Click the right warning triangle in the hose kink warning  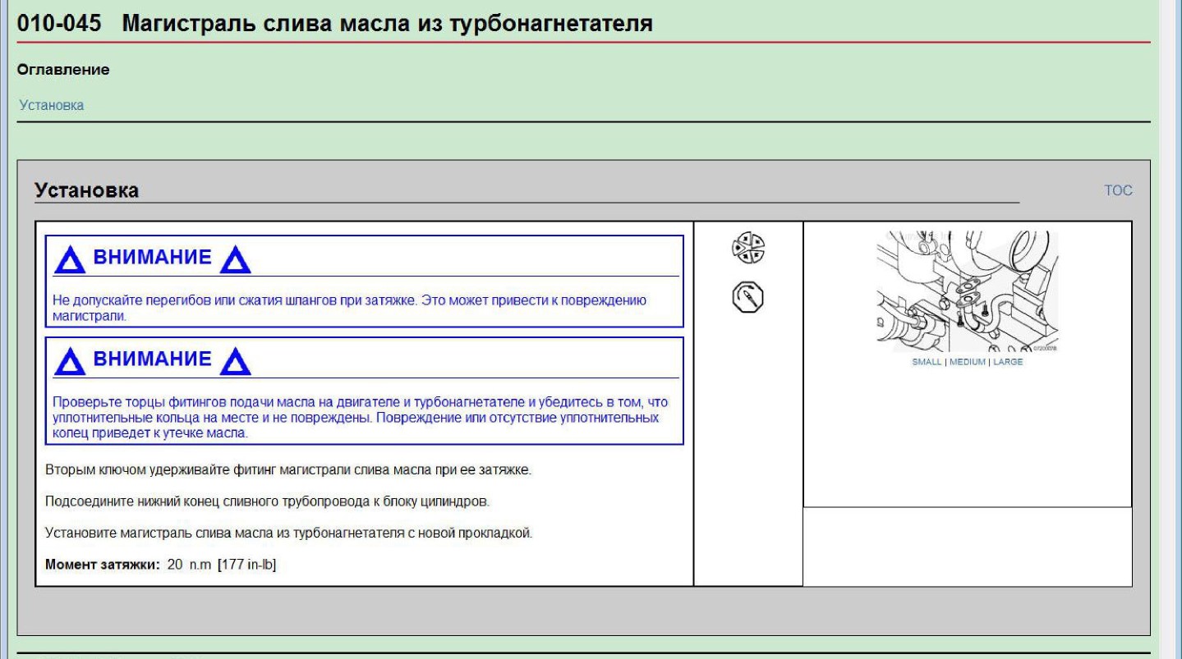click(234, 259)
